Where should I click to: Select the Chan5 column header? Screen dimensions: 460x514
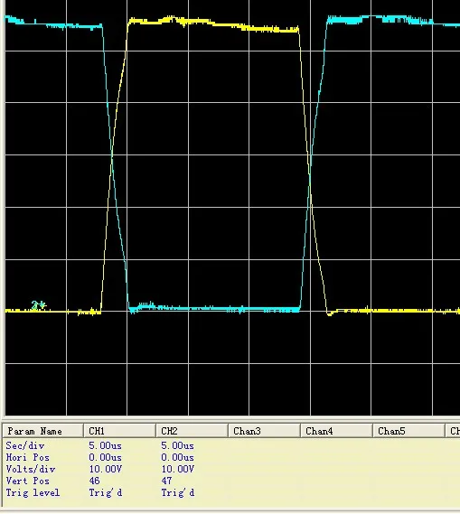pyautogui.click(x=408, y=431)
